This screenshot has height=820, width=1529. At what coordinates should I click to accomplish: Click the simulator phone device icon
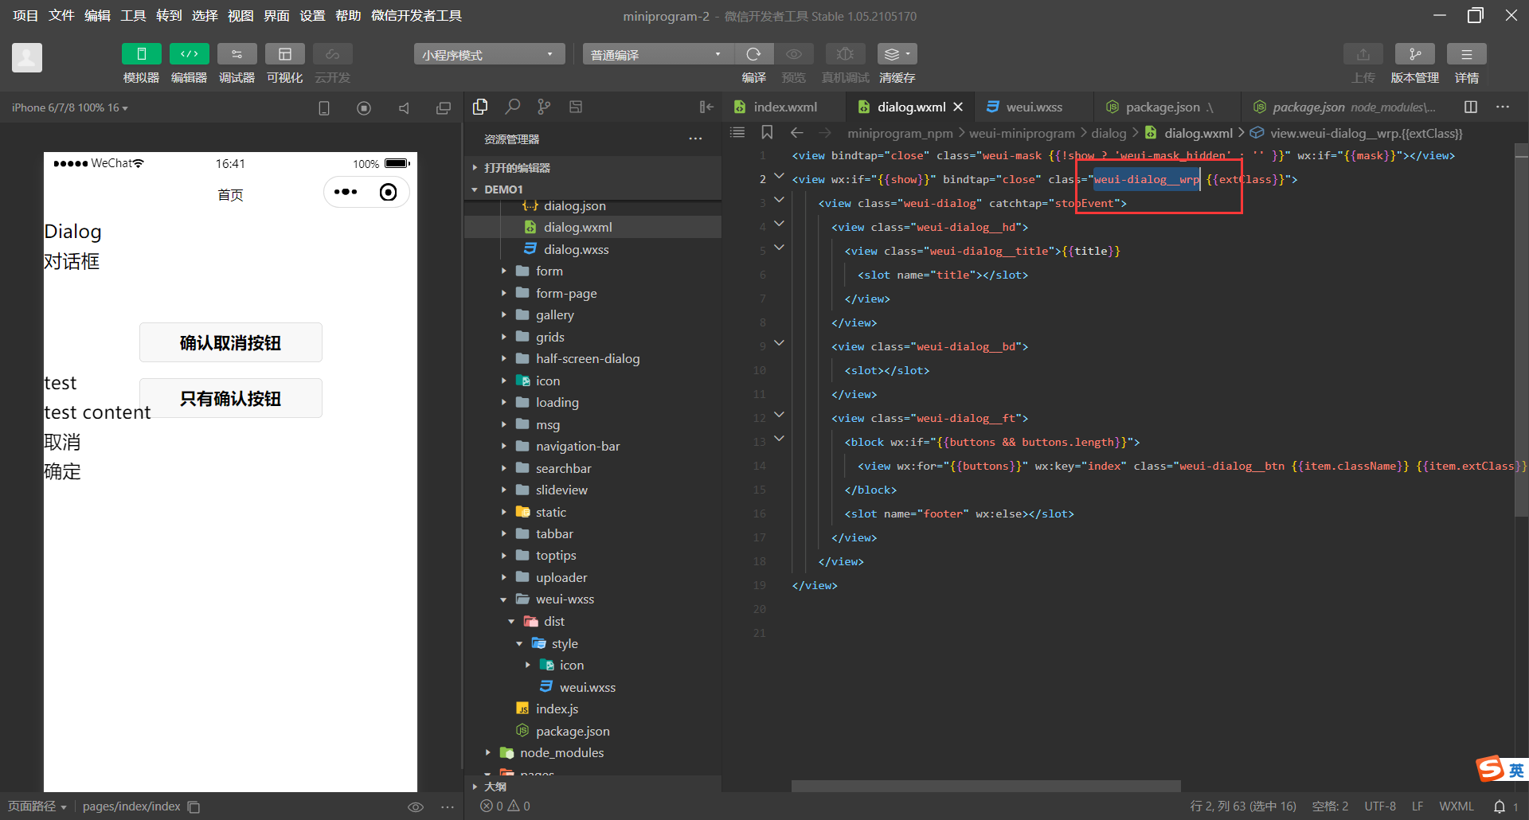coord(324,107)
